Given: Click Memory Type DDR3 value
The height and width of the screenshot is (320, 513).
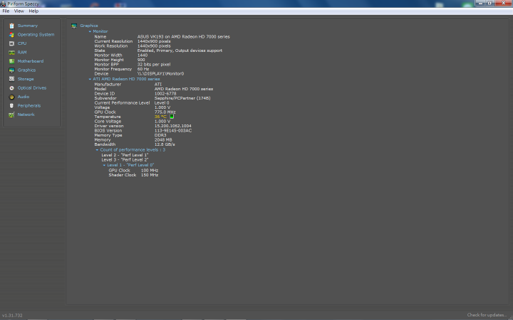Looking at the screenshot, I should (x=160, y=135).
